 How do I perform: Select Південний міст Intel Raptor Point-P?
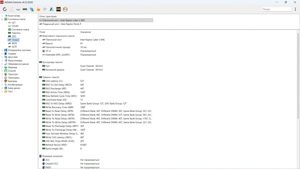pyautogui.click(x=61, y=24)
